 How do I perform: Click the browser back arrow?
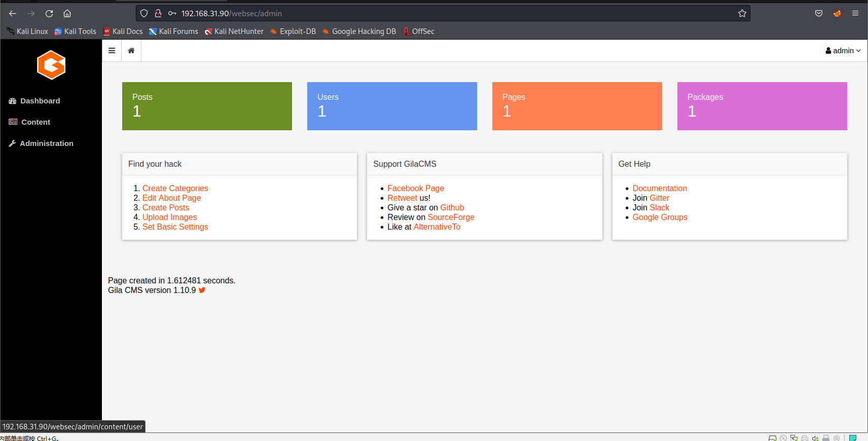[x=13, y=14]
